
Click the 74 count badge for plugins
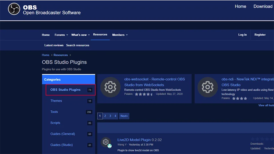coord(90,90)
